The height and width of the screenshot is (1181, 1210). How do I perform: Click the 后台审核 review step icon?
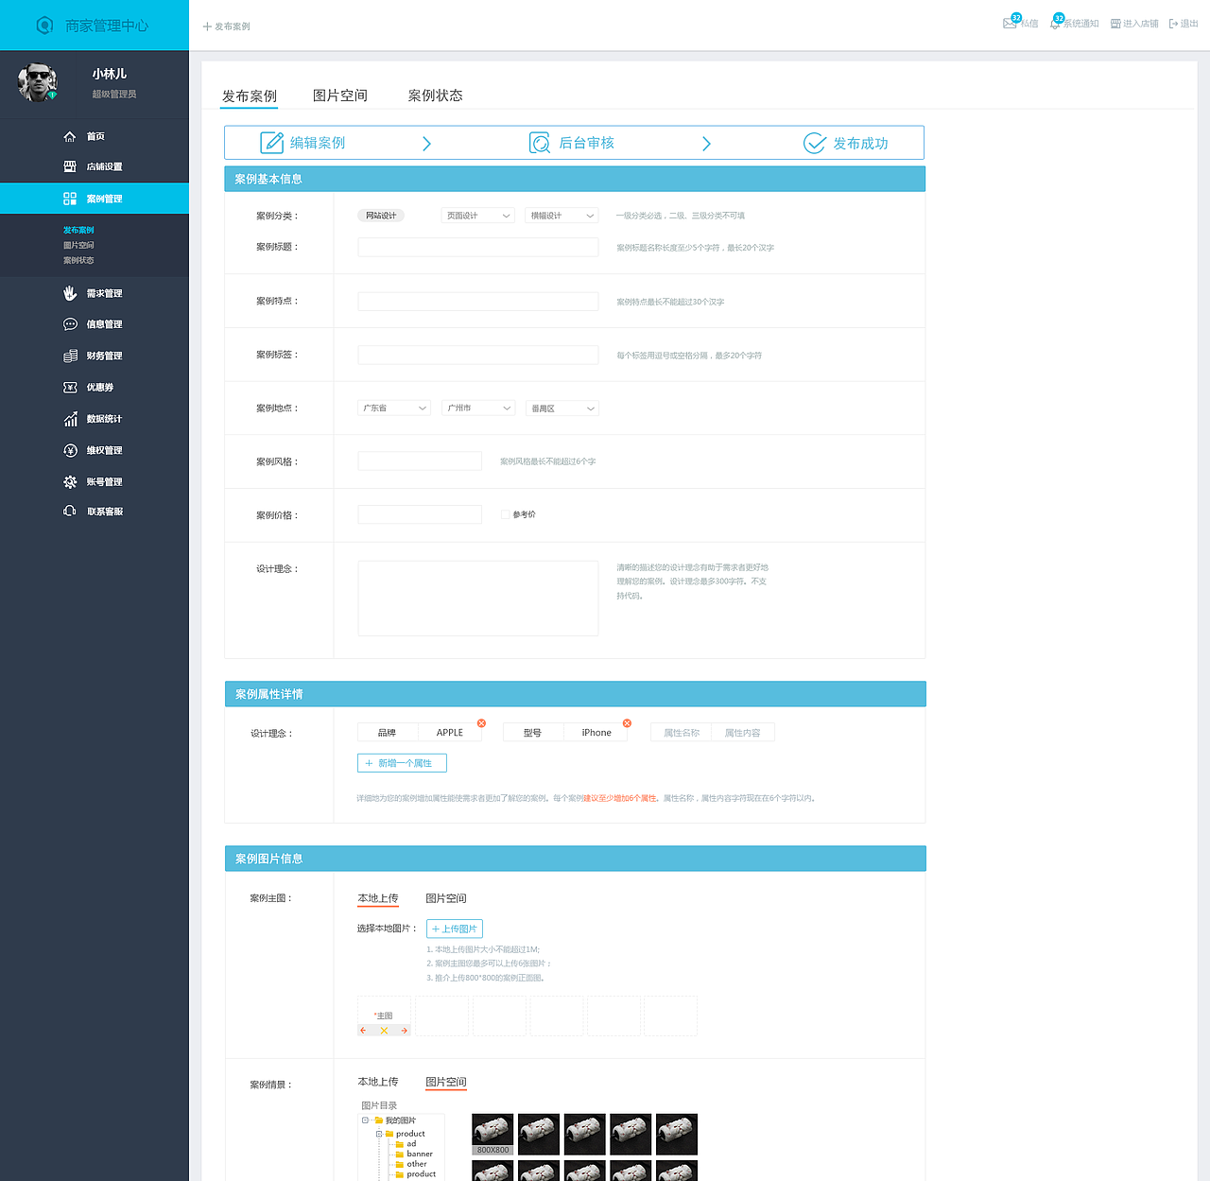point(540,143)
